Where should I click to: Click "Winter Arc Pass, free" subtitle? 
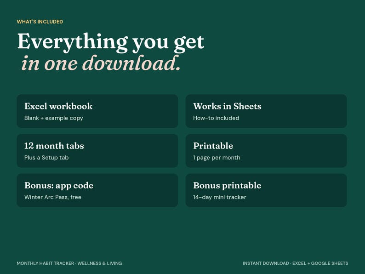coord(53,197)
